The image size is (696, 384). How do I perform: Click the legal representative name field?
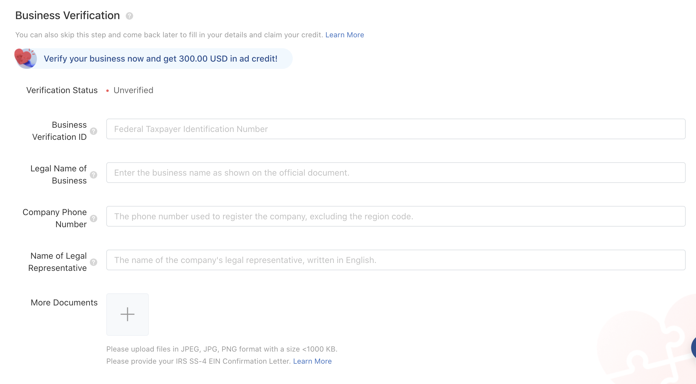pos(396,260)
